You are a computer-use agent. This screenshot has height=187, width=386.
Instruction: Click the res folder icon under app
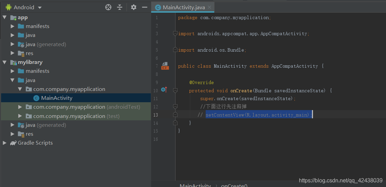point(21,53)
